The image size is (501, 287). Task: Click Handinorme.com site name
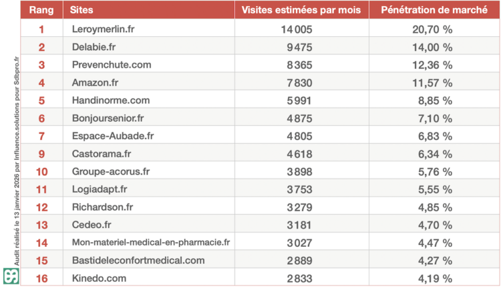(x=110, y=100)
